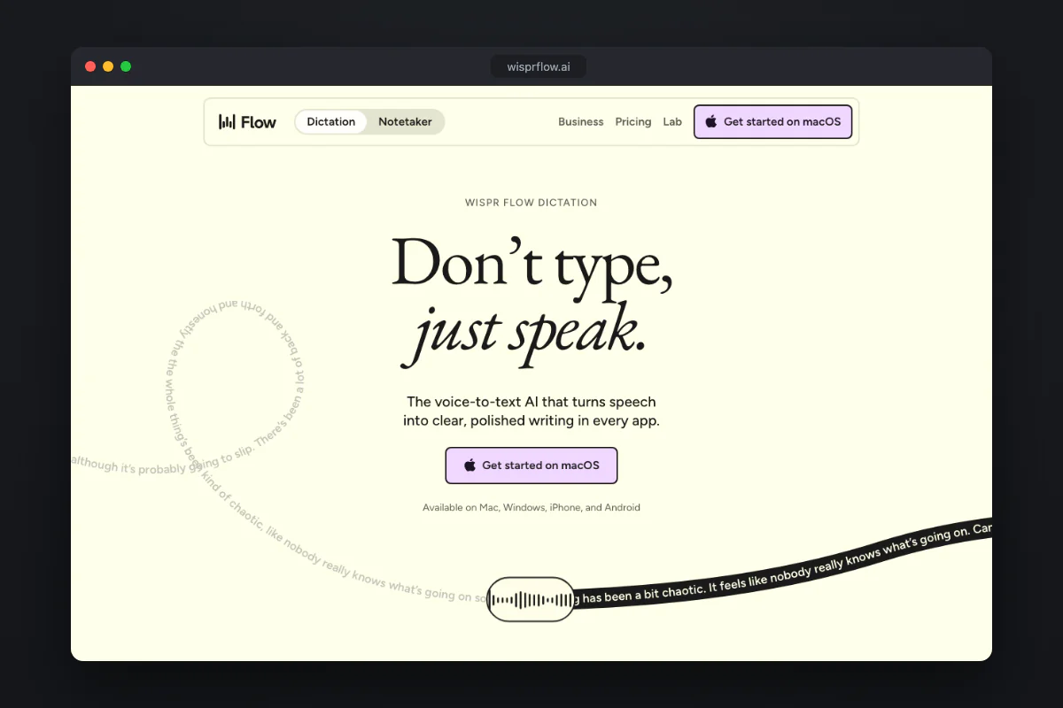This screenshot has width=1063, height=708.
Task: Click the Flow logo icon
Action: pos(227,122)
